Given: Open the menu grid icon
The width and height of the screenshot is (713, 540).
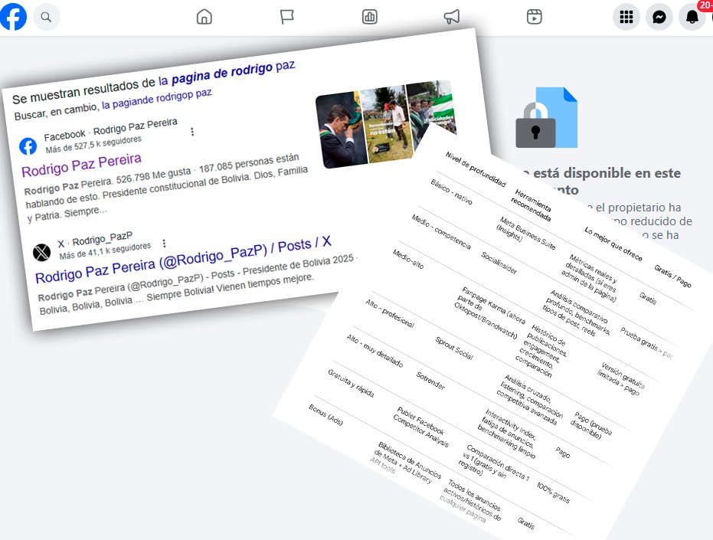Looking at the screenshot, I should [x=626, y=18].
